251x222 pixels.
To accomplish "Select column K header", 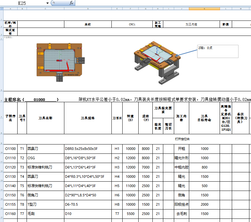I will point(204,9).
